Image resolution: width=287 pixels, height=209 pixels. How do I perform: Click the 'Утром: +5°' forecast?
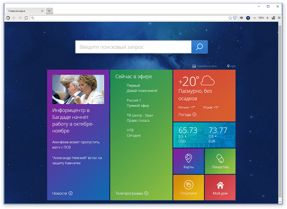(x=211, y=107)
